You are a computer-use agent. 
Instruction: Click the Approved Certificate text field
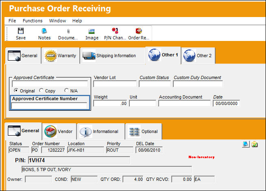pyautogui.click(x=50, y=84)
